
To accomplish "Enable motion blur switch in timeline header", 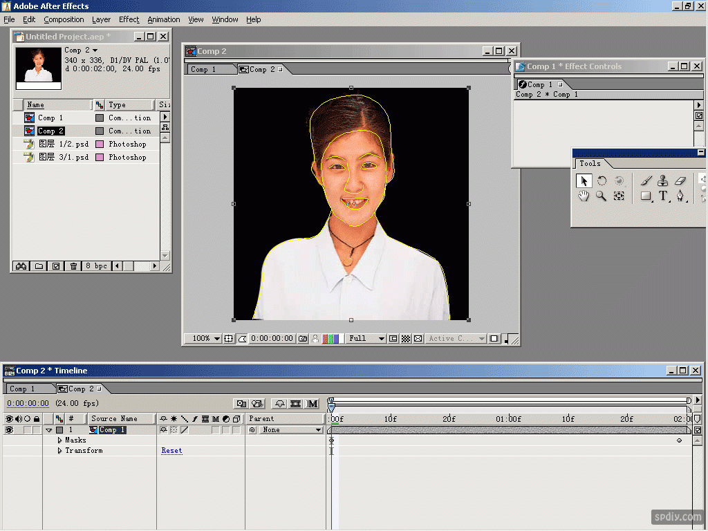I will 313,404.
